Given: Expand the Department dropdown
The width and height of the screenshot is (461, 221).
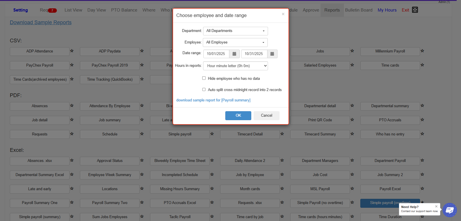Looking at the screenshot, I should (235, 31).
